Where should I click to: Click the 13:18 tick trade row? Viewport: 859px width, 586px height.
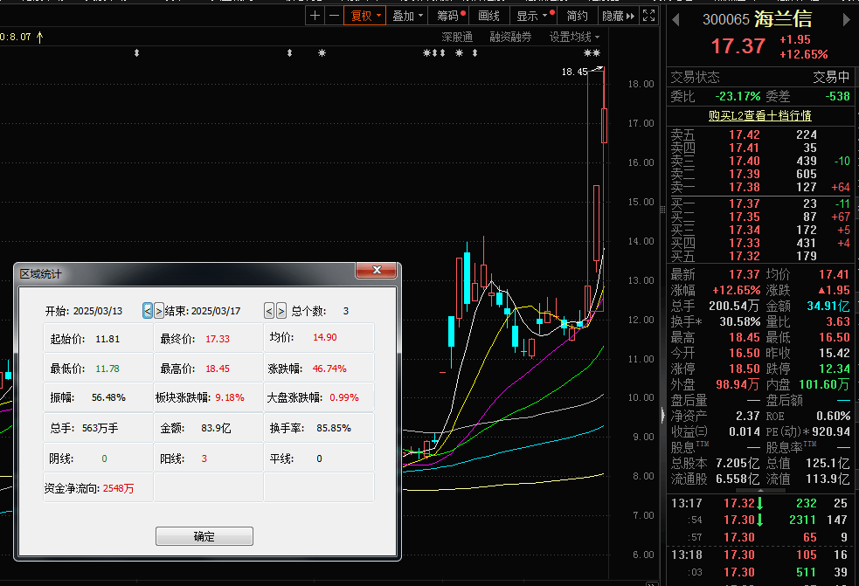pos(759,555)
